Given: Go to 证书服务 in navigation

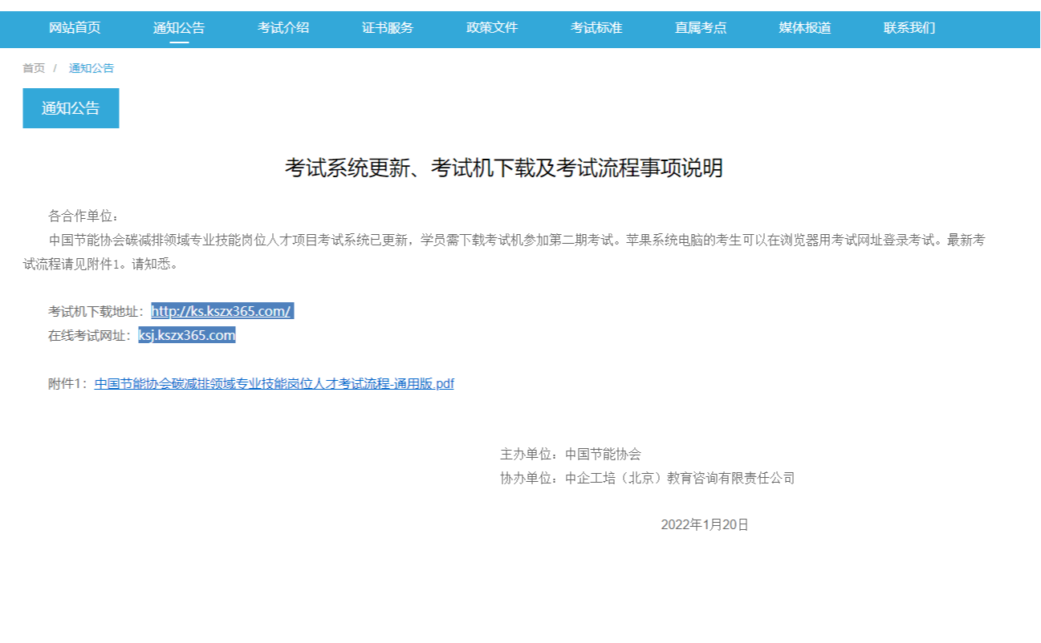Looking at the screenshot, I should (x=388, y=28).
